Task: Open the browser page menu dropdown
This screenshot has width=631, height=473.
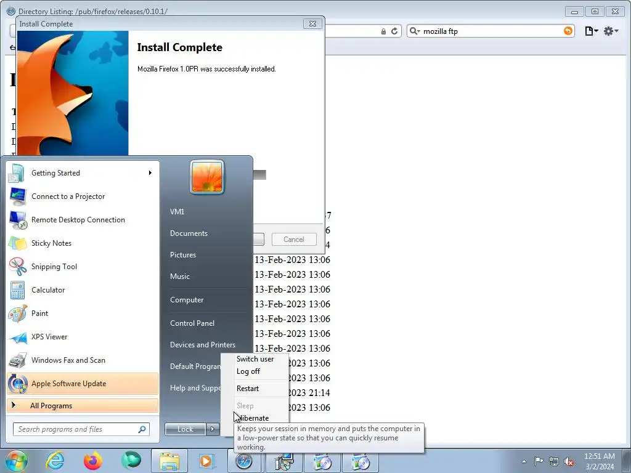Action: [591, 31]
